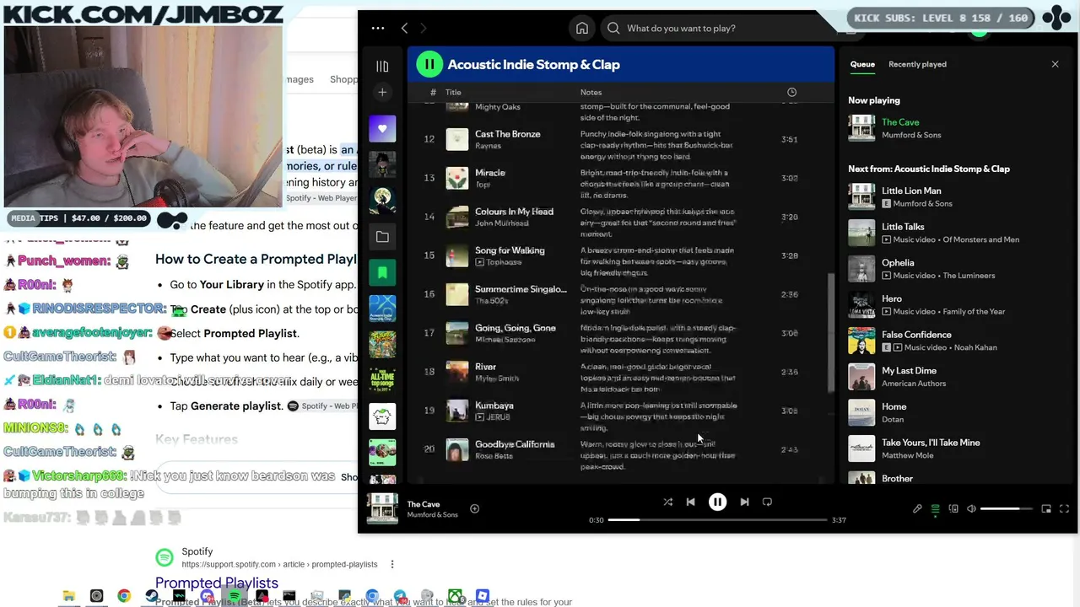Switch to the Recently played tab

point(917,64)
